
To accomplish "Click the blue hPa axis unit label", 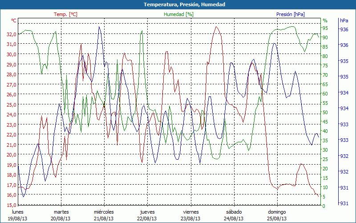I will click(x=344, y=21).
